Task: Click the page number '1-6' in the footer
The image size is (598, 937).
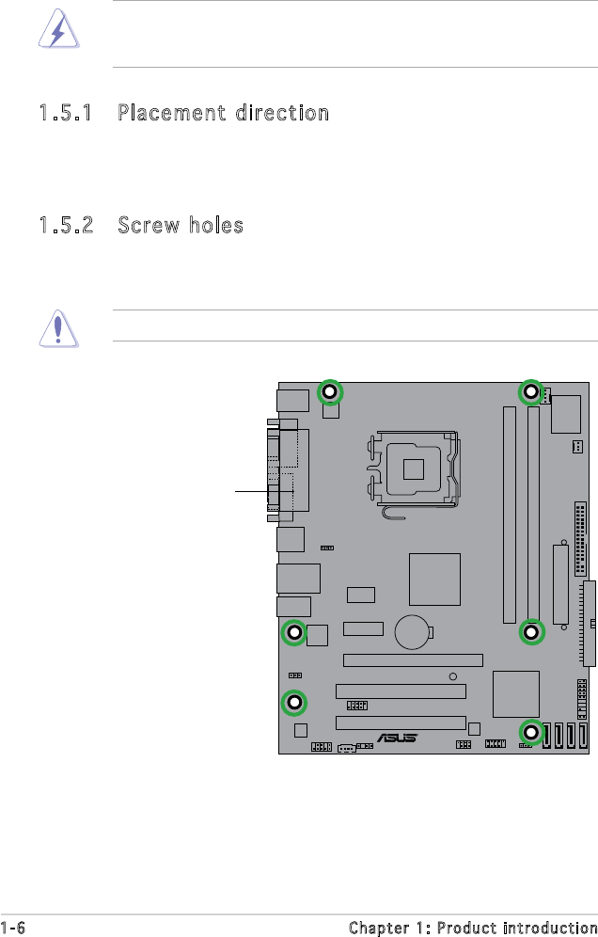Action: click(x=12, y=928)
